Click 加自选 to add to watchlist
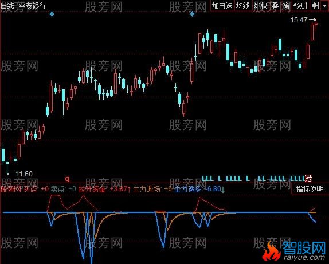The height and width of the screenshot is (264, 329). click(x=222, y=6)
